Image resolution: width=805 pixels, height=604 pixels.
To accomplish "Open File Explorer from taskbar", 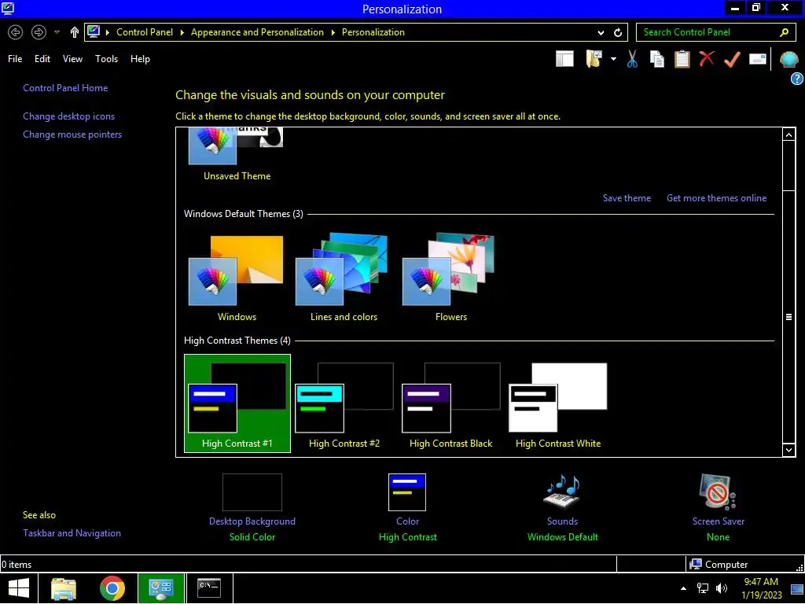I will coord(64,588).
